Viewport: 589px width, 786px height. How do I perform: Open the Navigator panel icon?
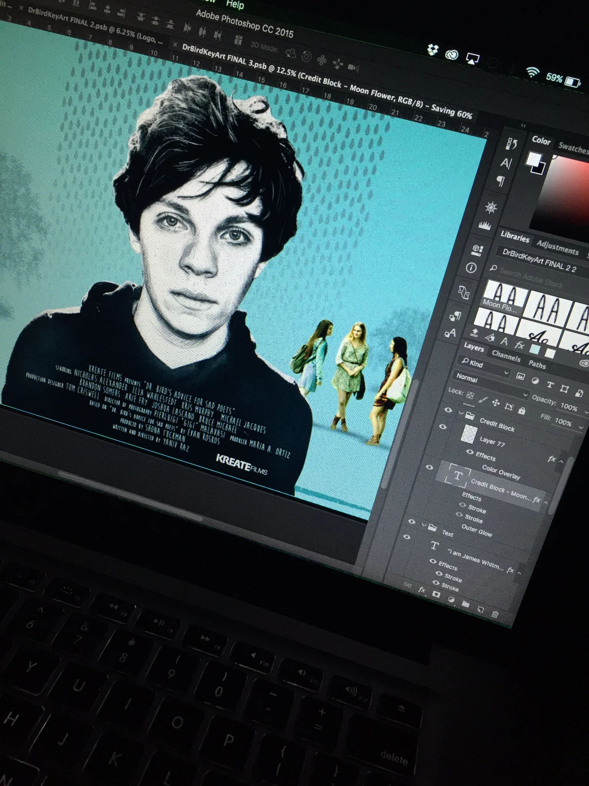coord(491,208)
